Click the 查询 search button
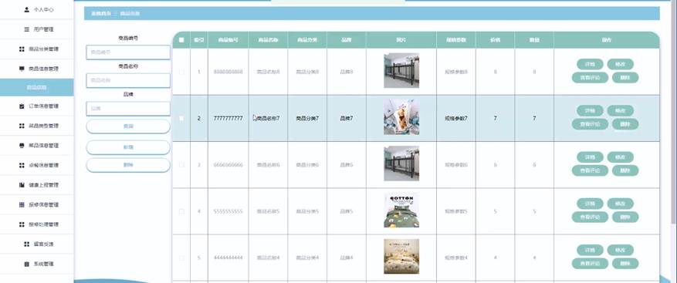The height and width of the screenshot is (283, 677). click(128, 126)
